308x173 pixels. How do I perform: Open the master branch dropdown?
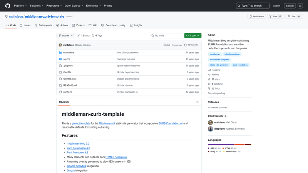click(x=66, y=35)
